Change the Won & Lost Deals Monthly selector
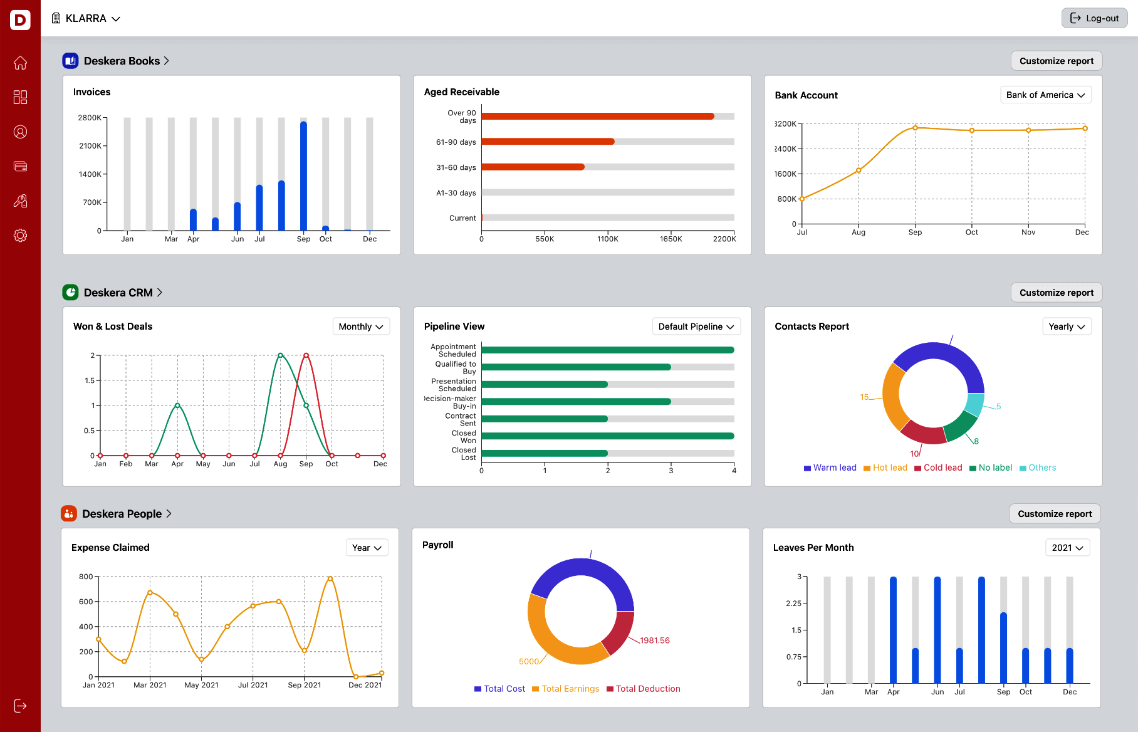Image resolution: width=1138 pixels, height=732 pixels. [x=360, y=327]
